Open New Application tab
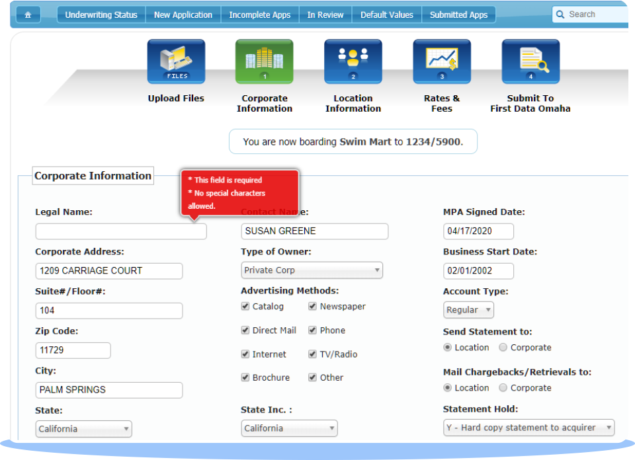Image resolution: width=635 pixels, height=460 pixels. tap(183, 15)
